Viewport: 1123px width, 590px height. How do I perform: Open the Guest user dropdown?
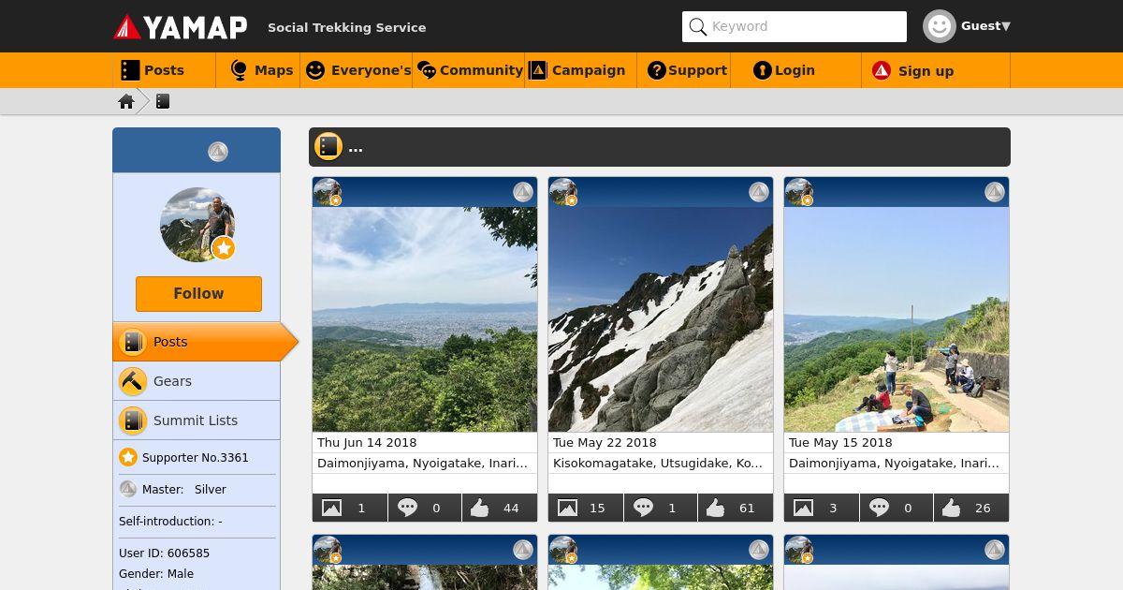point(985,26)
